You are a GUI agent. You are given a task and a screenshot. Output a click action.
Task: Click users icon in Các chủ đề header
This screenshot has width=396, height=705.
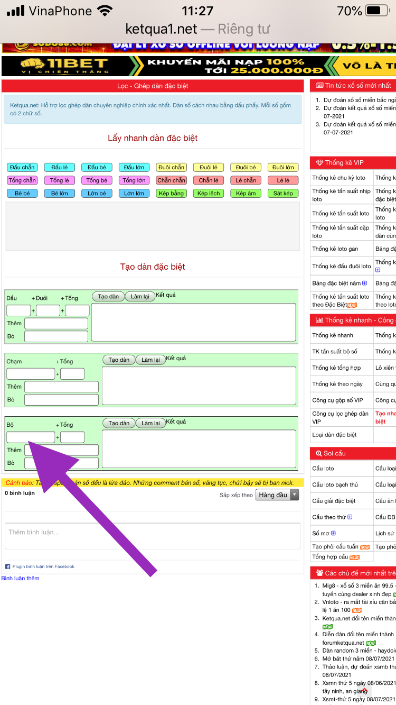tap(319, 573)
